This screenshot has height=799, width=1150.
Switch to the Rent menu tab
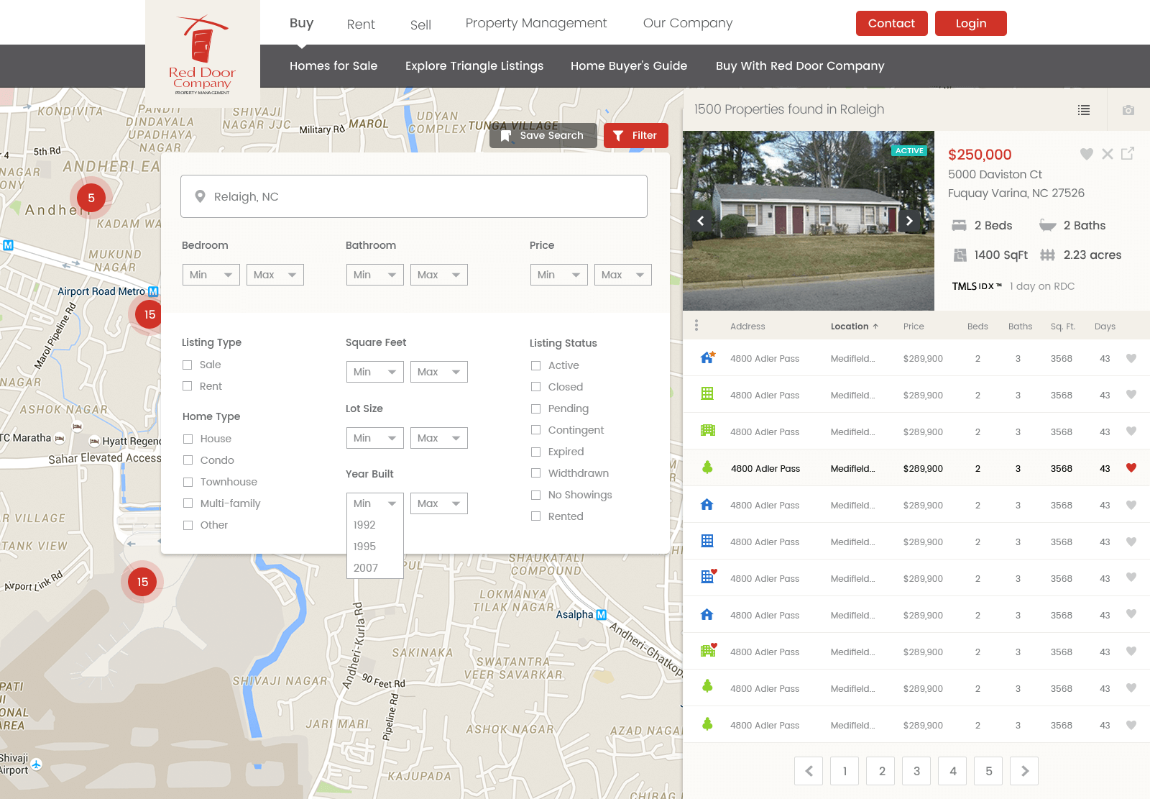coord(361,24)
